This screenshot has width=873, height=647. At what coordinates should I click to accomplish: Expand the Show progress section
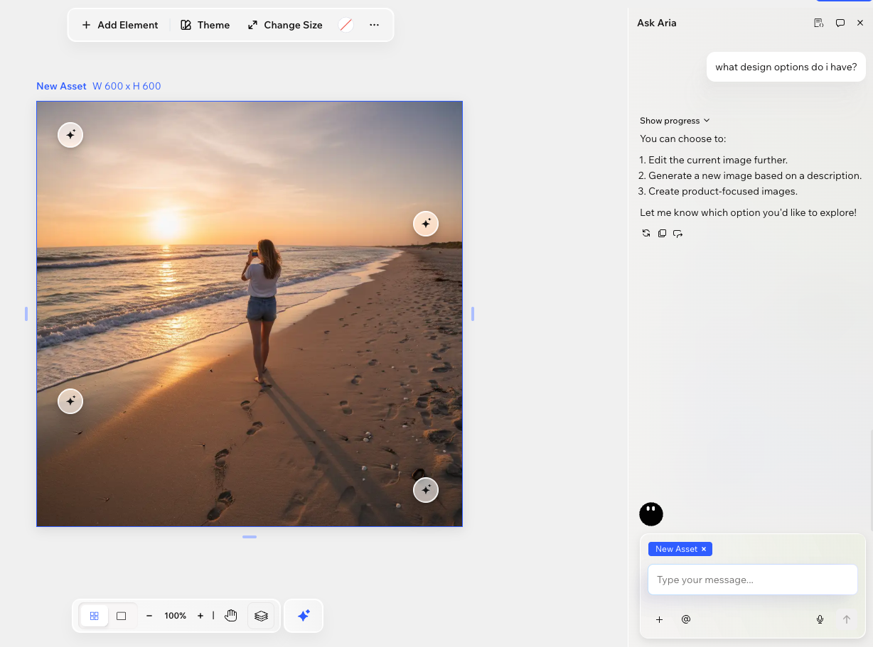[x=675, y=121]
